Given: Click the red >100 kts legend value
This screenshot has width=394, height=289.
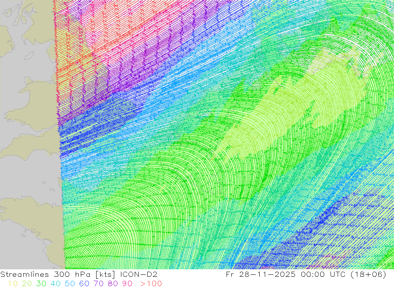Looking at the screenshot, I should (x=151, y=284).
